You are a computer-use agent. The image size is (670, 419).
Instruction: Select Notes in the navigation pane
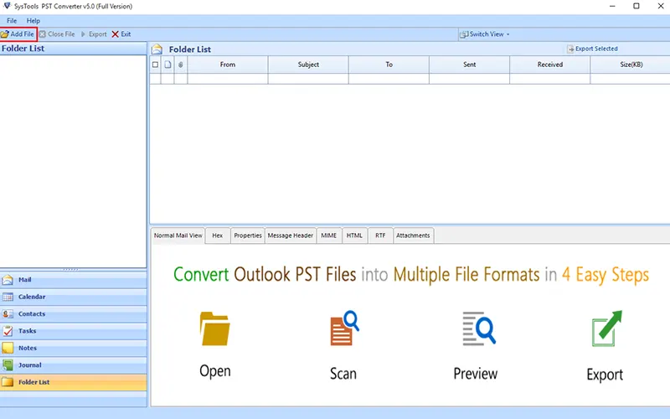(74, 348)
